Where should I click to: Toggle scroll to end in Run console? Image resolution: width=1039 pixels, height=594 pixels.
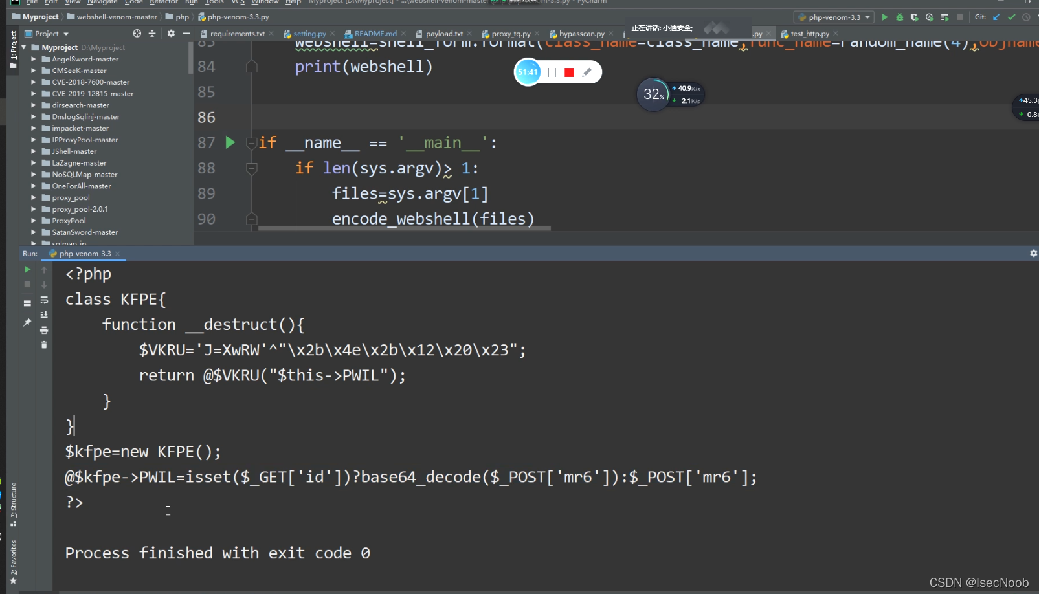pyautogui.click(x=44, y=314)
